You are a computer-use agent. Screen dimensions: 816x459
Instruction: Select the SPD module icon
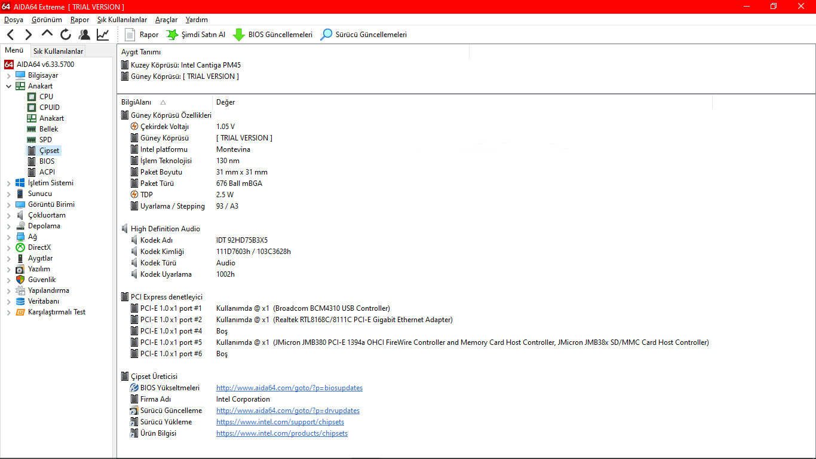tap(32, 140)
